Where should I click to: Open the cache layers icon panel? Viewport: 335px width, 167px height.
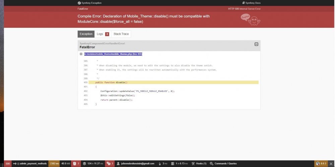[84, 164]
